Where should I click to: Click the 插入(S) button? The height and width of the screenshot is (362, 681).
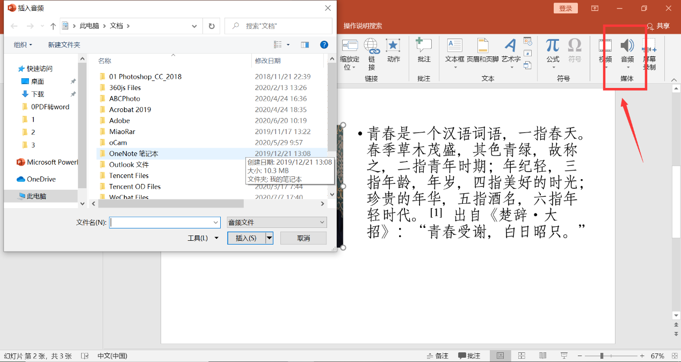pos(247,238)
